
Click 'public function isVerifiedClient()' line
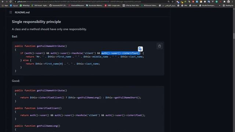click(x=38, y=108)
